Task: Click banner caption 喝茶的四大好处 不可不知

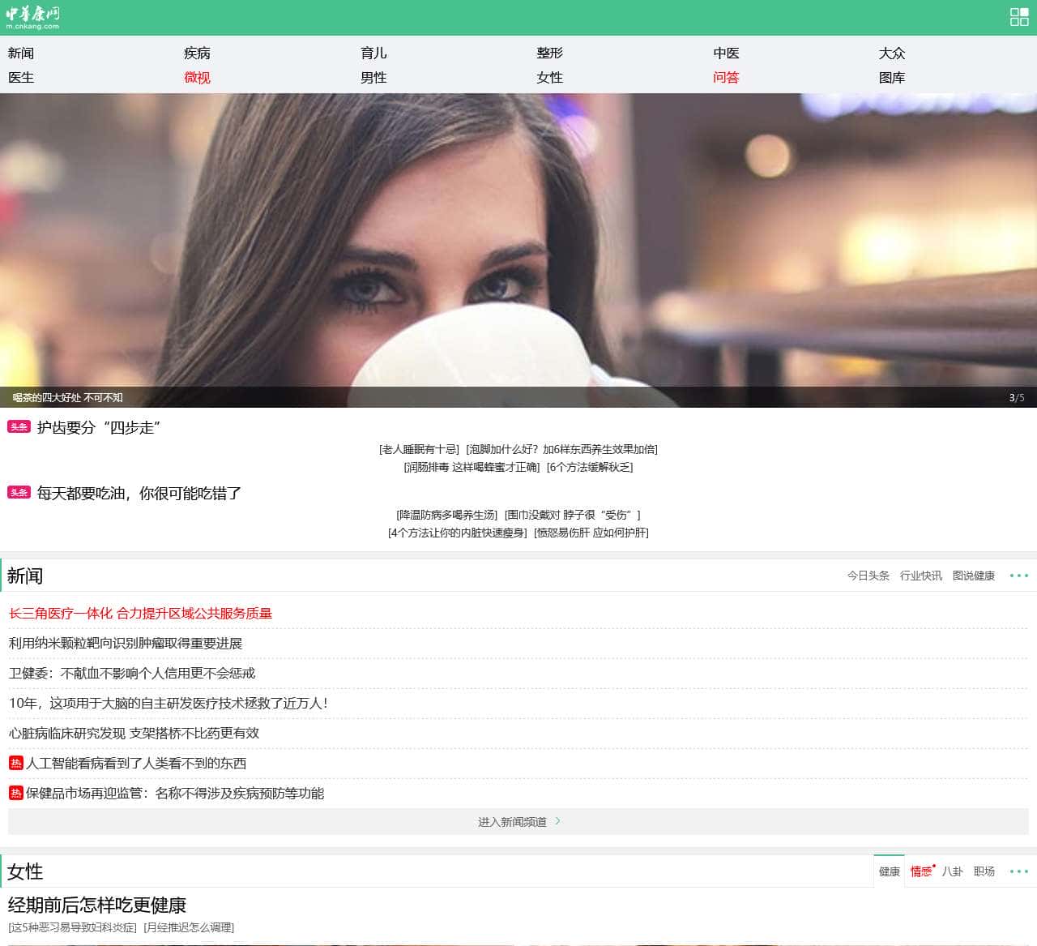Action: point(68,397)
